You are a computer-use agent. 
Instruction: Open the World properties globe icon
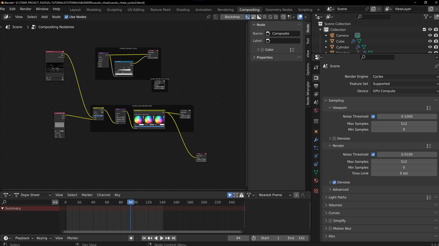click(x=316, y=111)
